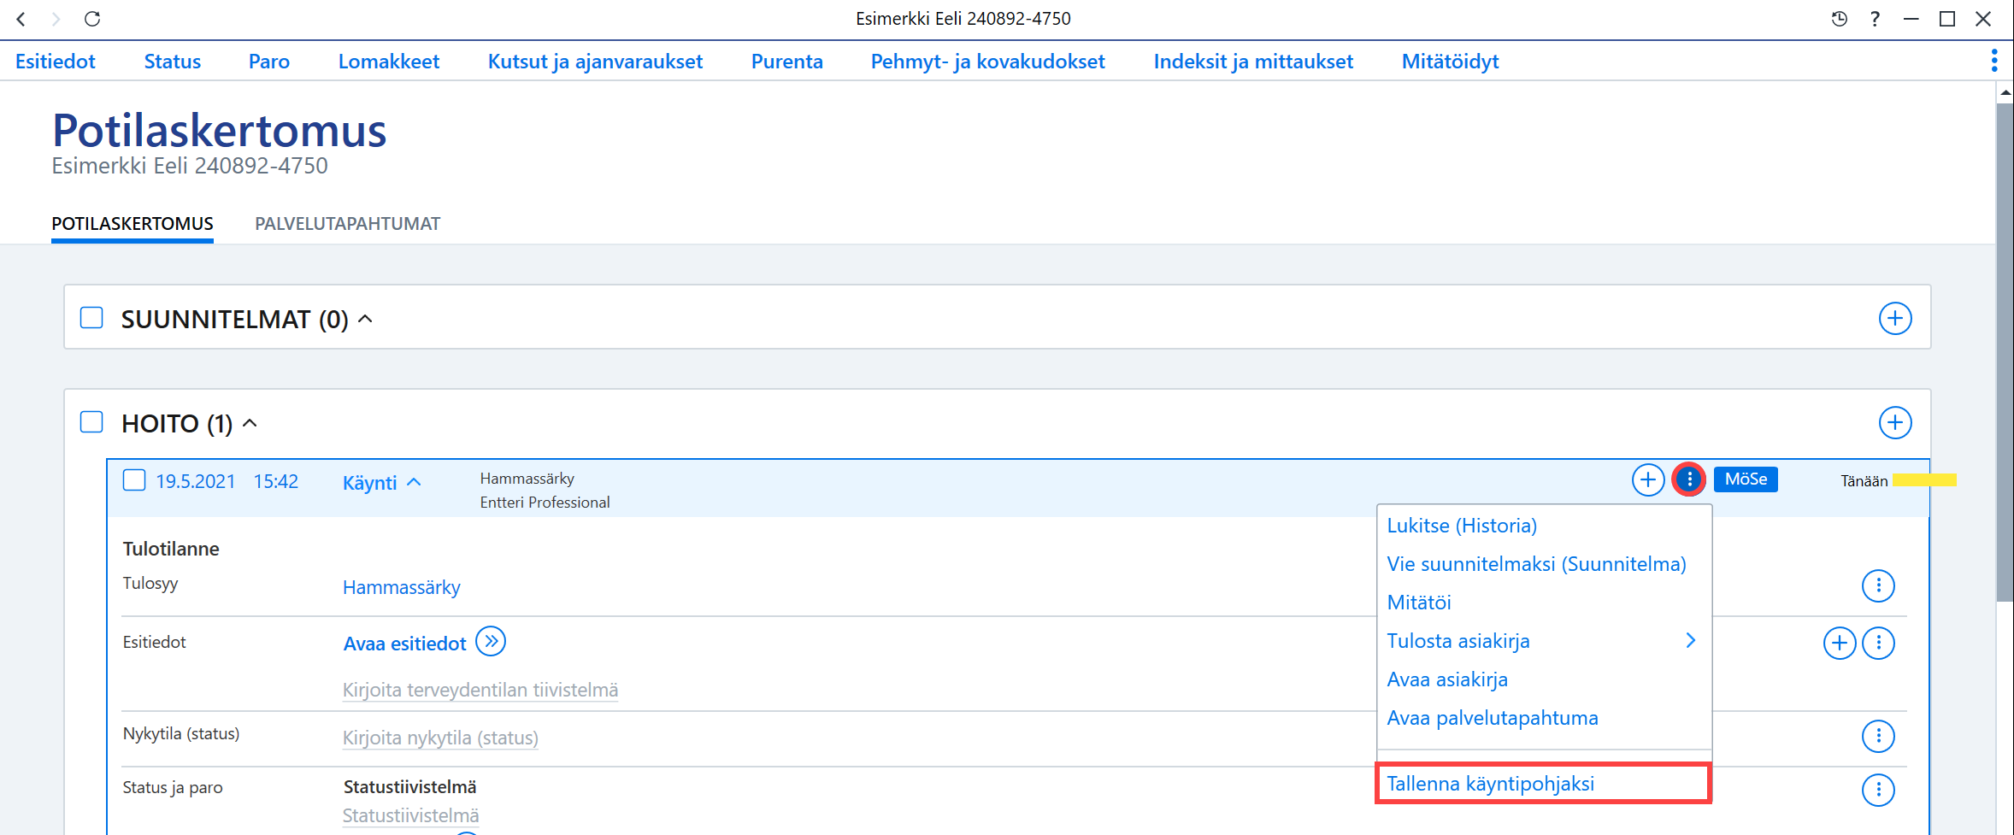Screen dimensions: 2014x835
Task: Open the Esitiedot menu
Action: (x=56, y=62)
